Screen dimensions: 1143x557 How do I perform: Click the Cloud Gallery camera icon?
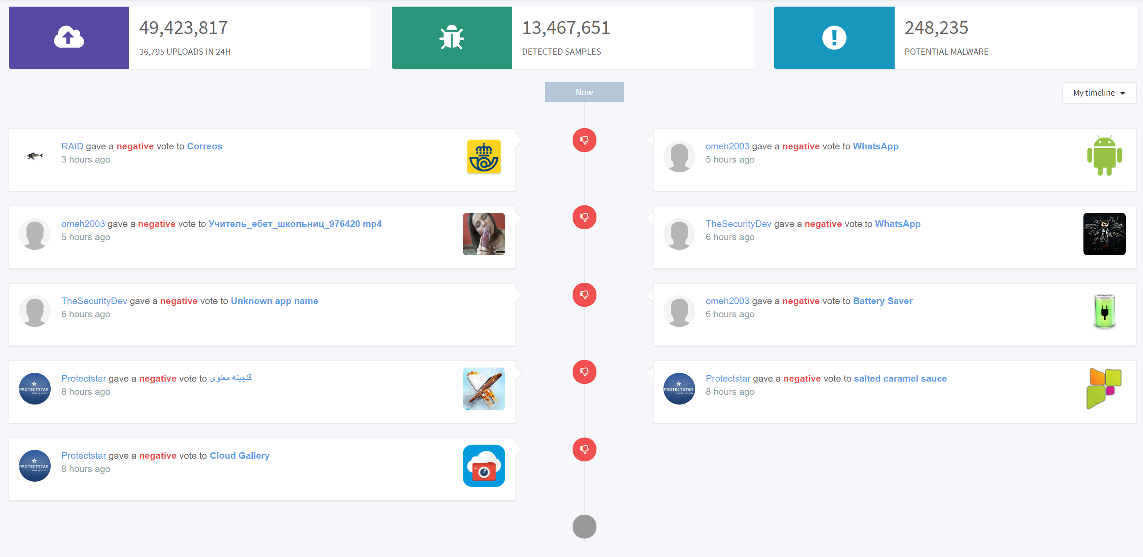pyautogui.click(x=483, y=465)
